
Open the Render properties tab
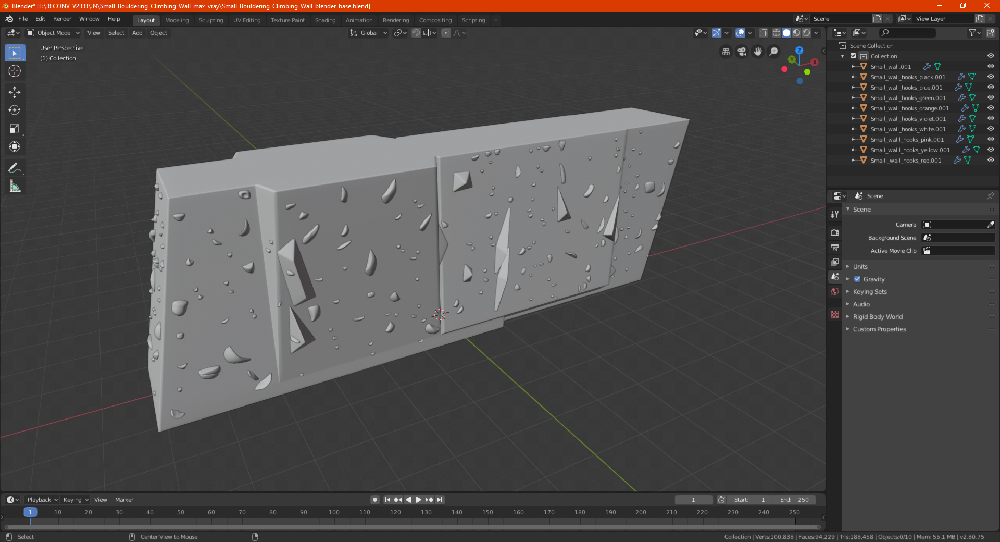(x=835, y=232)
